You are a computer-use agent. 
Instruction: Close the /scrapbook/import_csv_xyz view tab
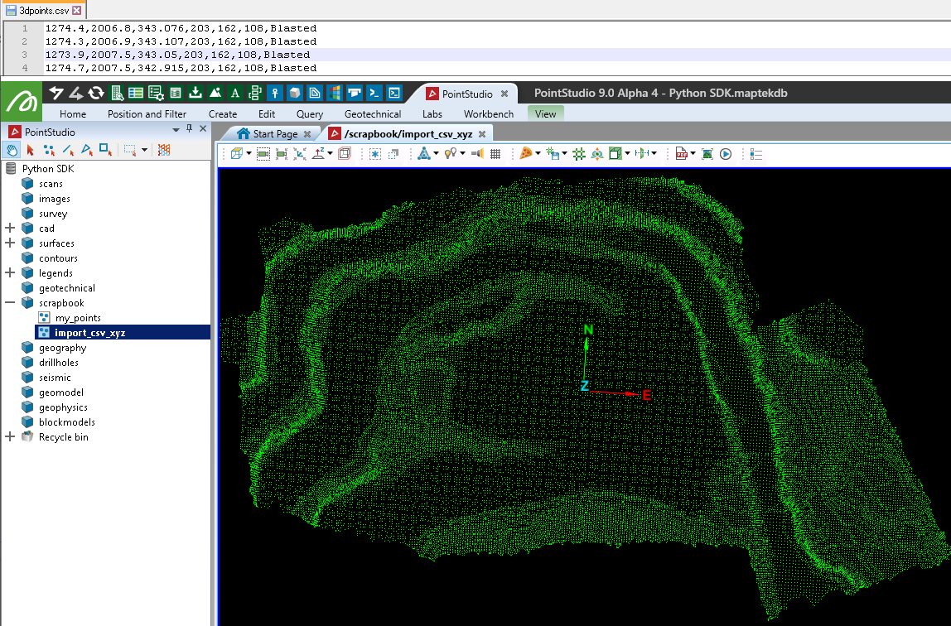(482, 134)
